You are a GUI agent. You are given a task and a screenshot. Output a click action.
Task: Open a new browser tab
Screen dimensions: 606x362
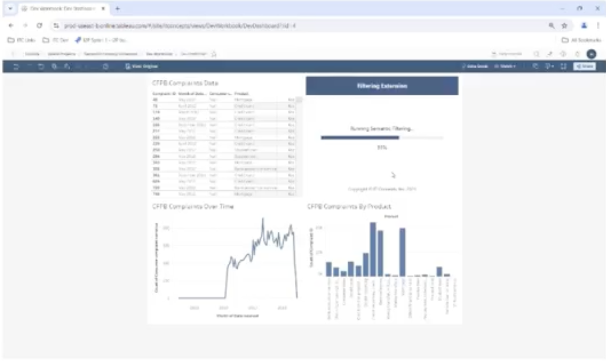(x=118, y=9)
